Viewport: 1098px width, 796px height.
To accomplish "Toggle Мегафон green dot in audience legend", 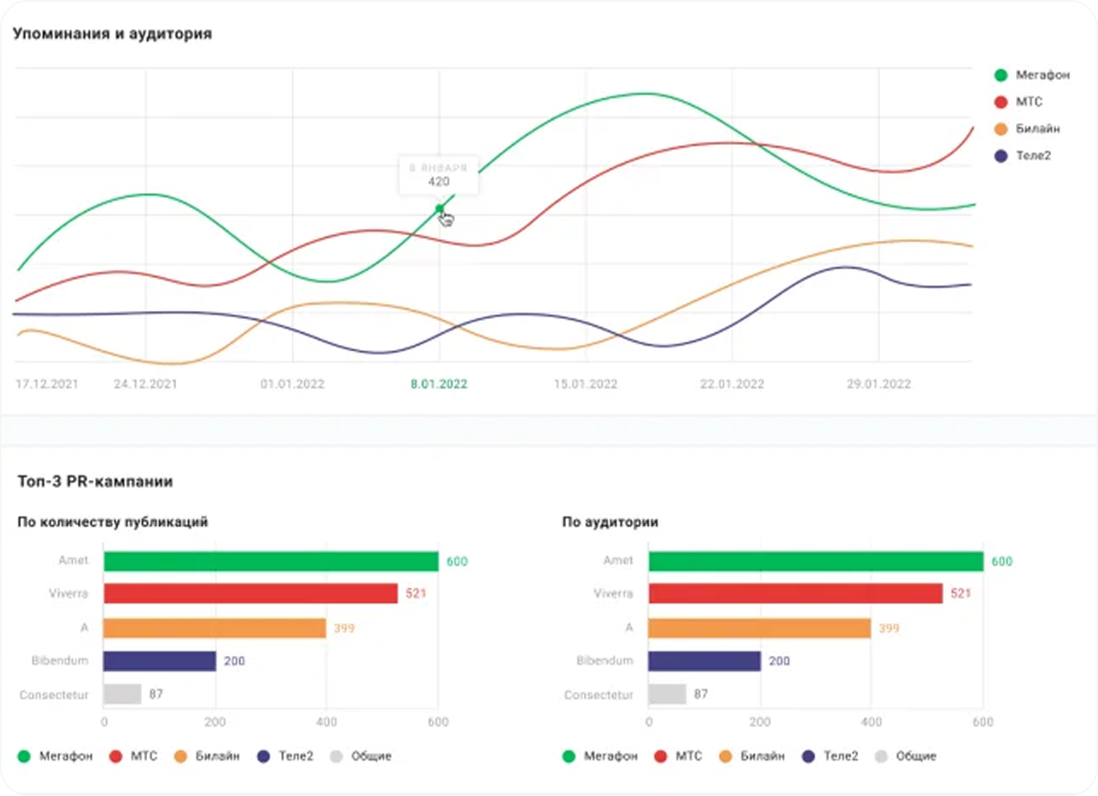I will pyautogui.click(x=569, y=756).
